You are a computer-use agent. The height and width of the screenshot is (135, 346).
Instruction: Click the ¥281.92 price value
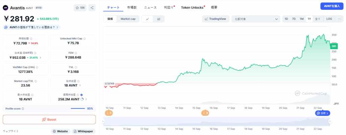19,19
